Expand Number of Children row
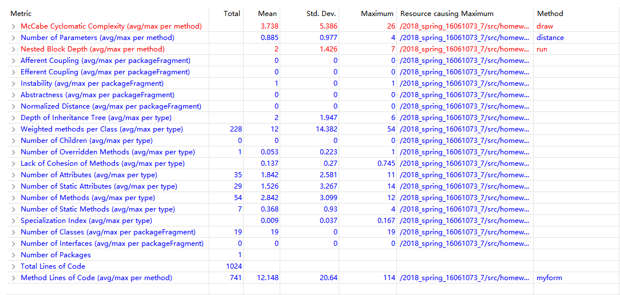Image resolution: width=620 pixels, height=295 pixels. click(x=14, y=141)
